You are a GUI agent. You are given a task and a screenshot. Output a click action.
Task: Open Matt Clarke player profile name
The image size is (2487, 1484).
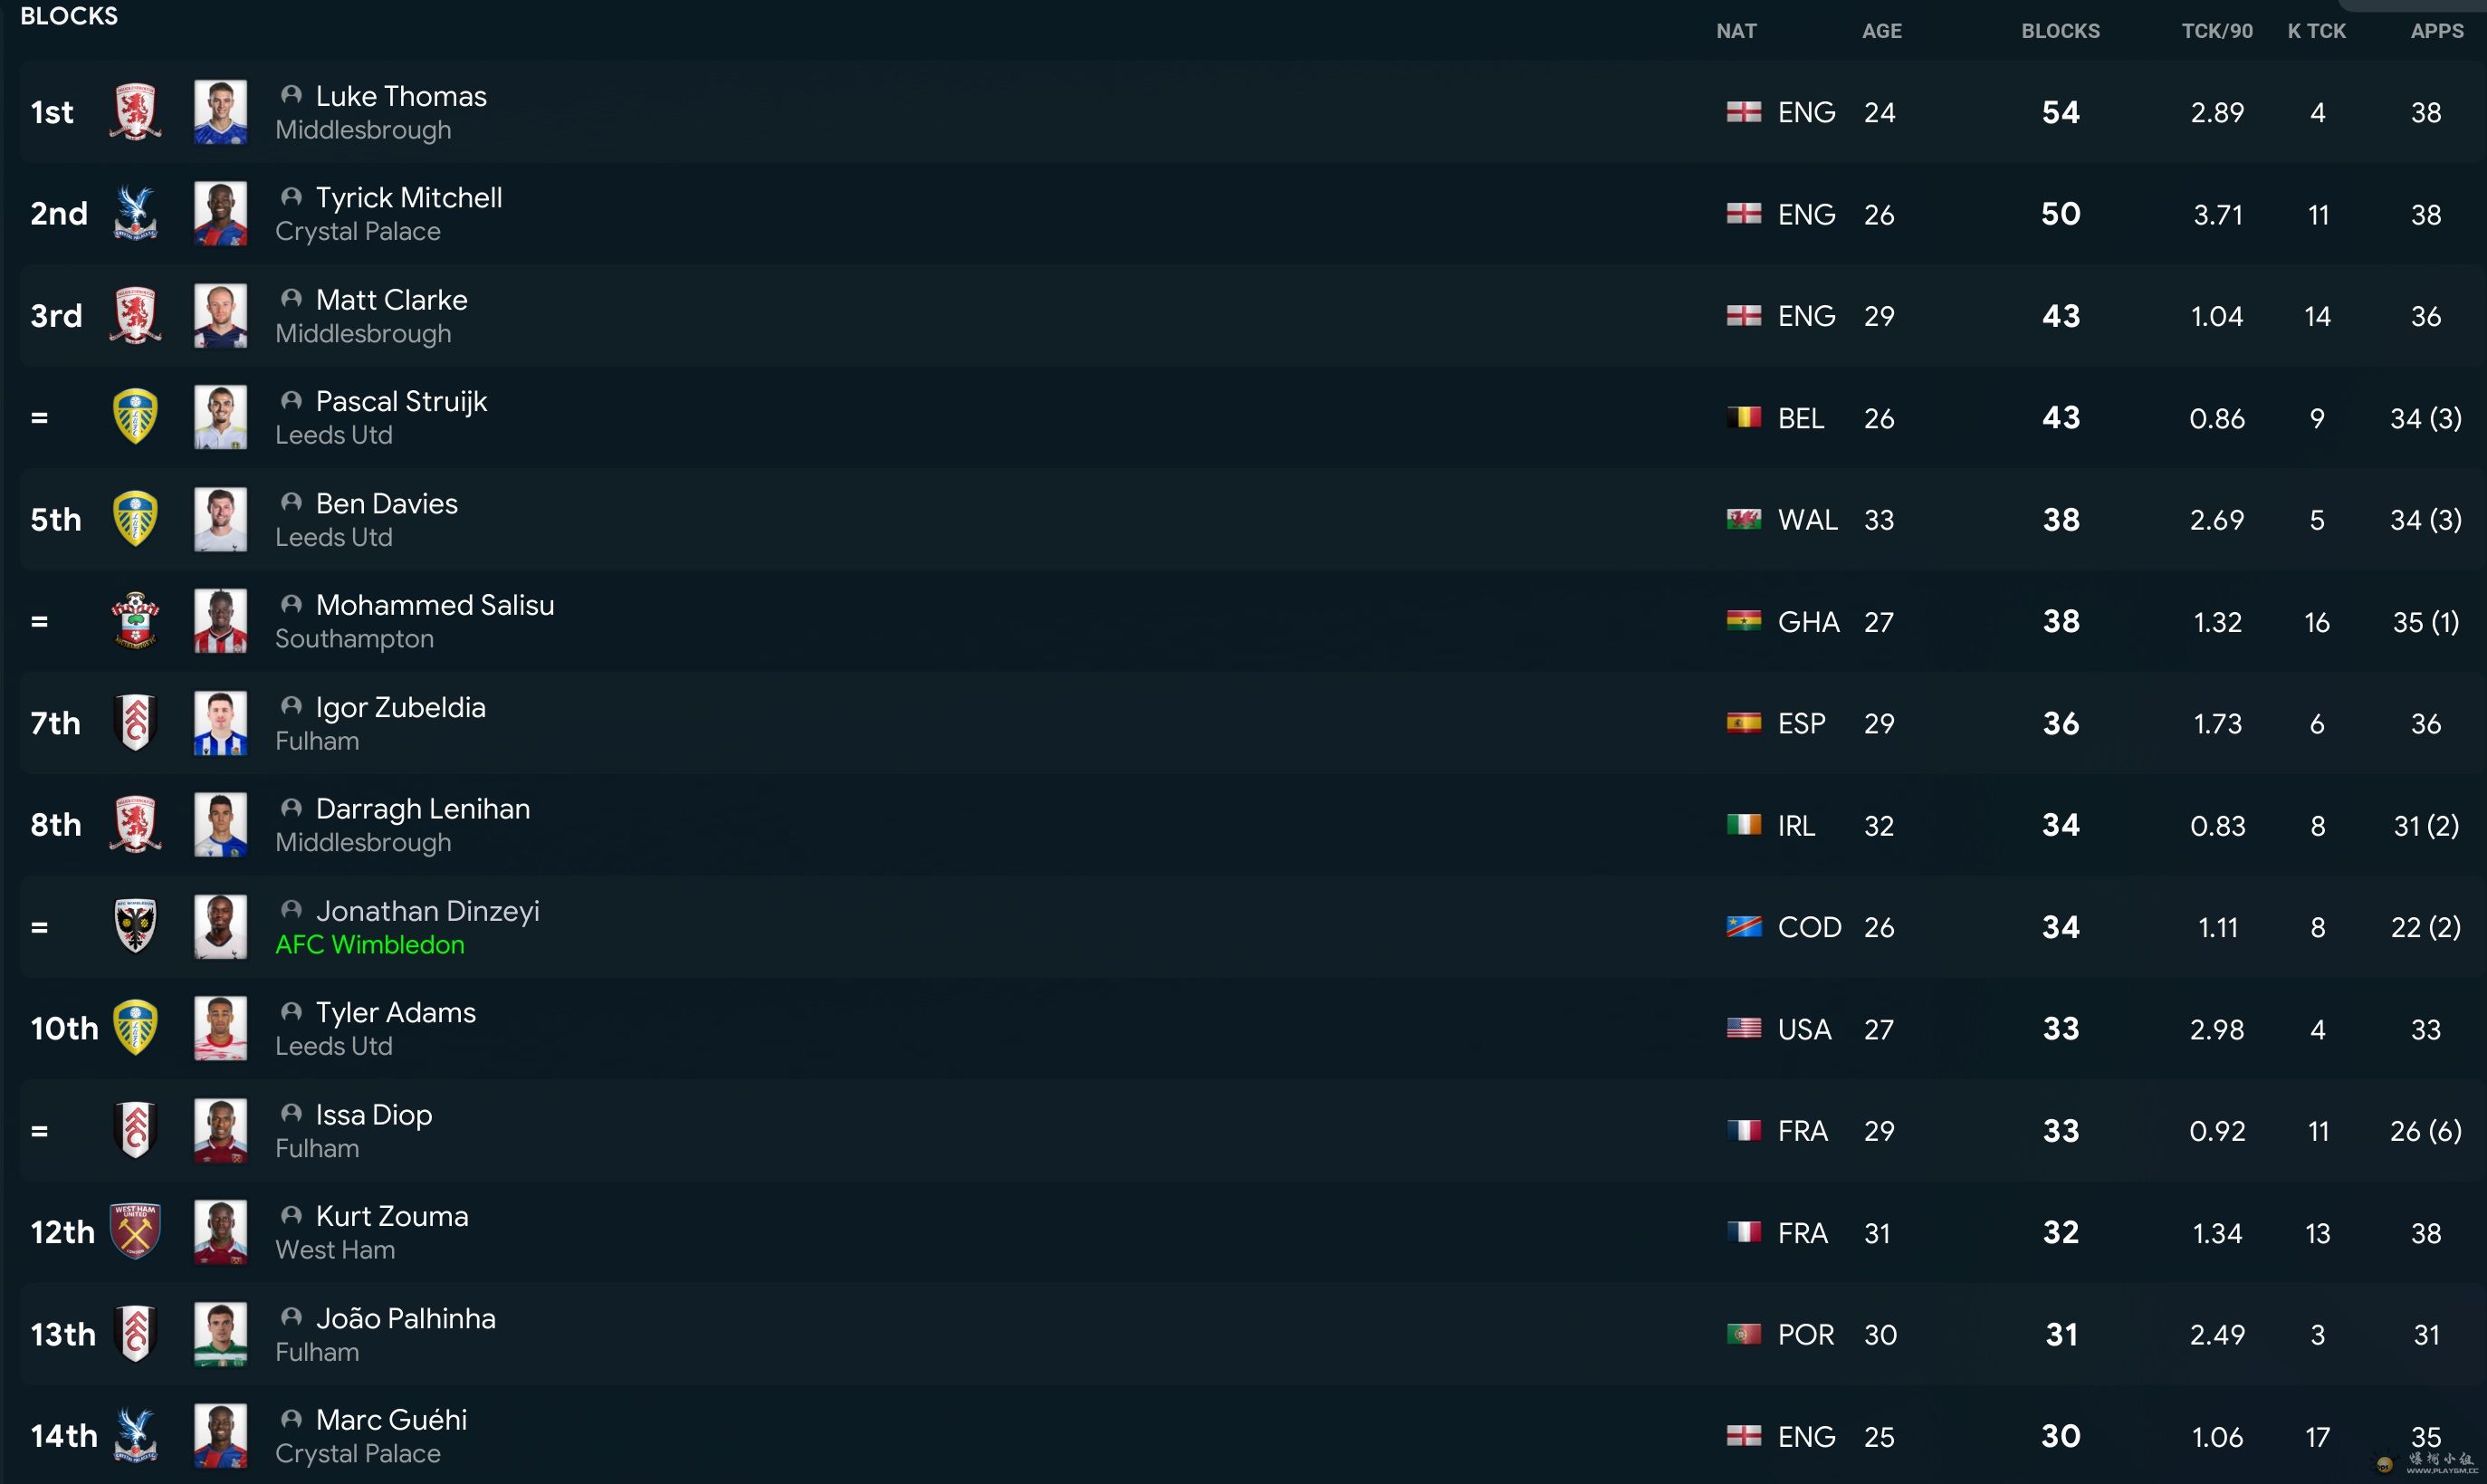coord(391,300)
